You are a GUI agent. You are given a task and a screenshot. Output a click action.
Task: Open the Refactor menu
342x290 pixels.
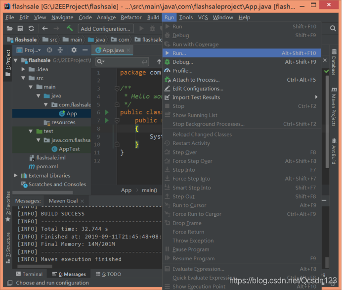pos(131,17)
